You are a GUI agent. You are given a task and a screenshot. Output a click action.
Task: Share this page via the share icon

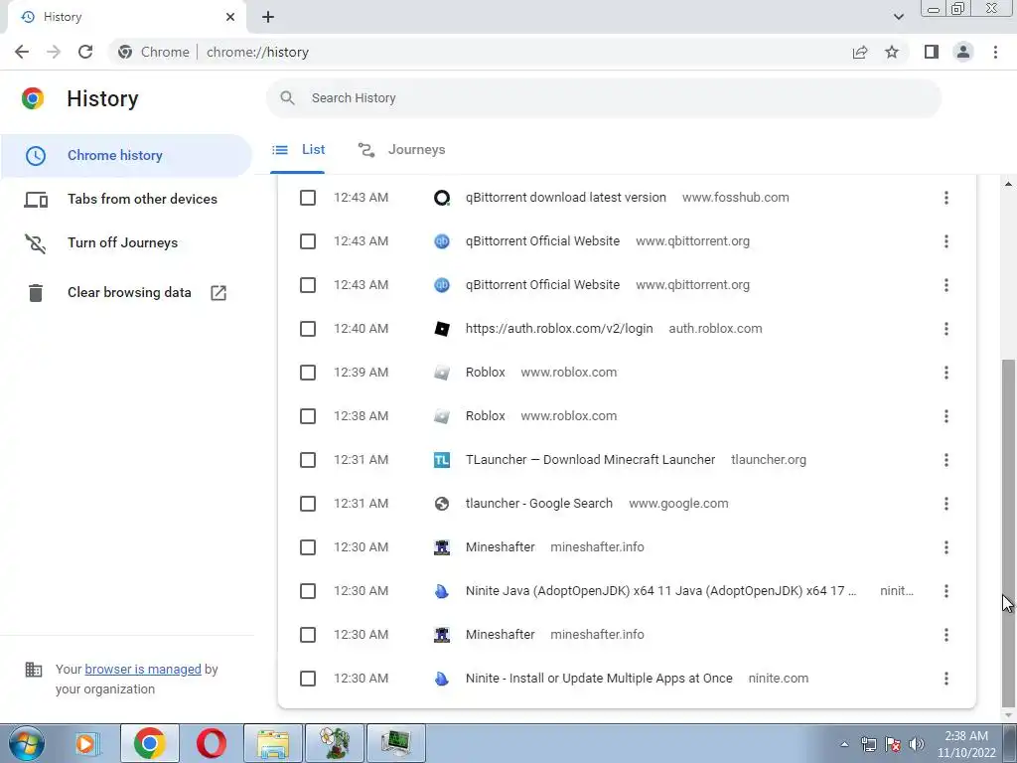(x=860, y=52)
